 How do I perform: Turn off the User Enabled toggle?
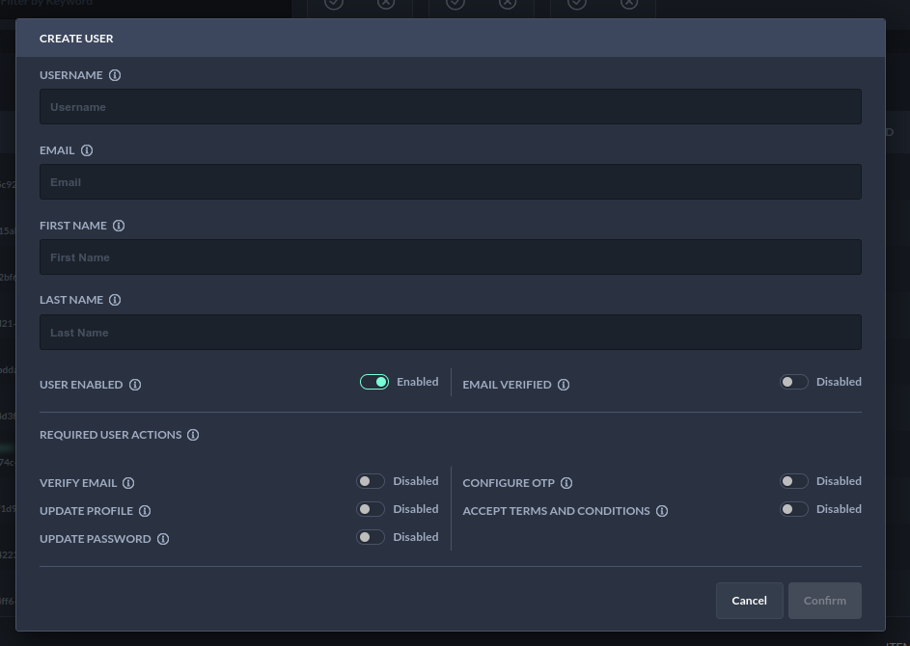(x=374, y=382)
